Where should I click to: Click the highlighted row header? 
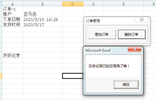1,76
